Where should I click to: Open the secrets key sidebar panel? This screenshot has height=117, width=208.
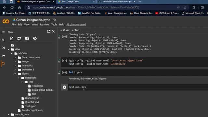click(x=3, y=56)
